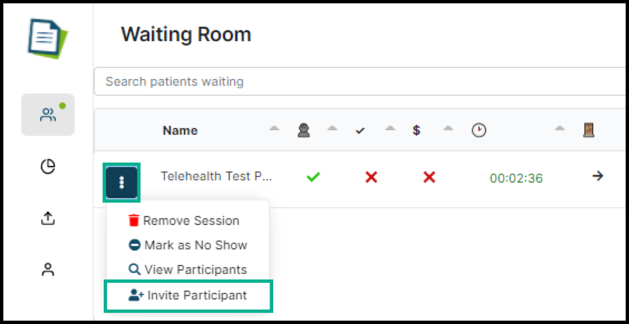Open the three-dot session options menu

(122, 182)
